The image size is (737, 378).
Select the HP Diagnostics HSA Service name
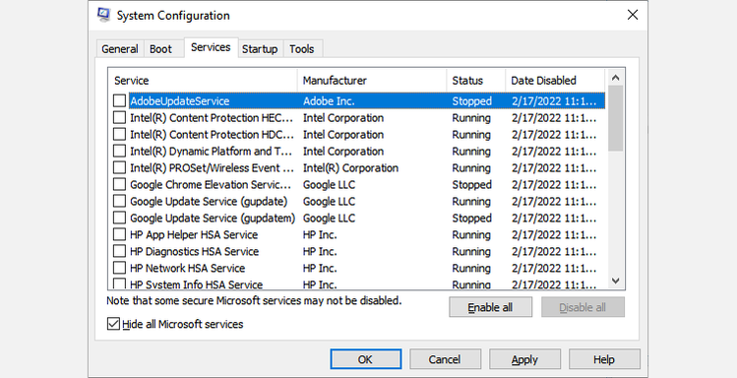pyautogui.click(x=195, y=252)
